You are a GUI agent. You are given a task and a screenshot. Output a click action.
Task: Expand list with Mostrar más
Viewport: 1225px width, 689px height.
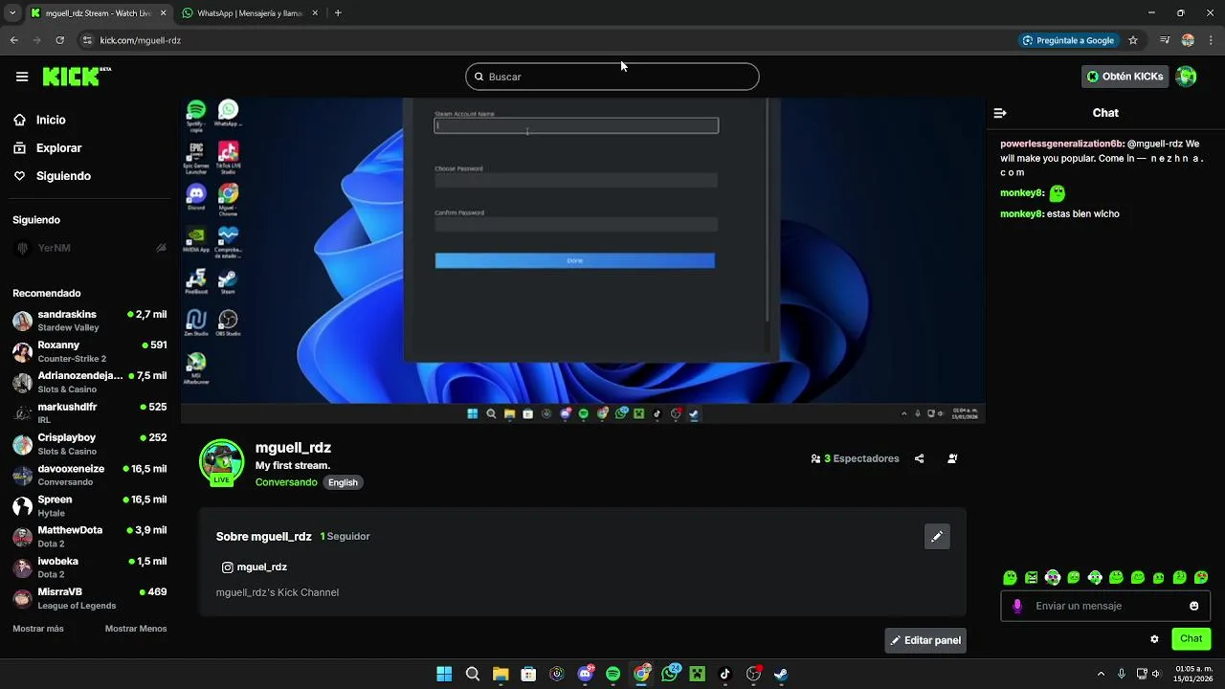pos(38,629)
